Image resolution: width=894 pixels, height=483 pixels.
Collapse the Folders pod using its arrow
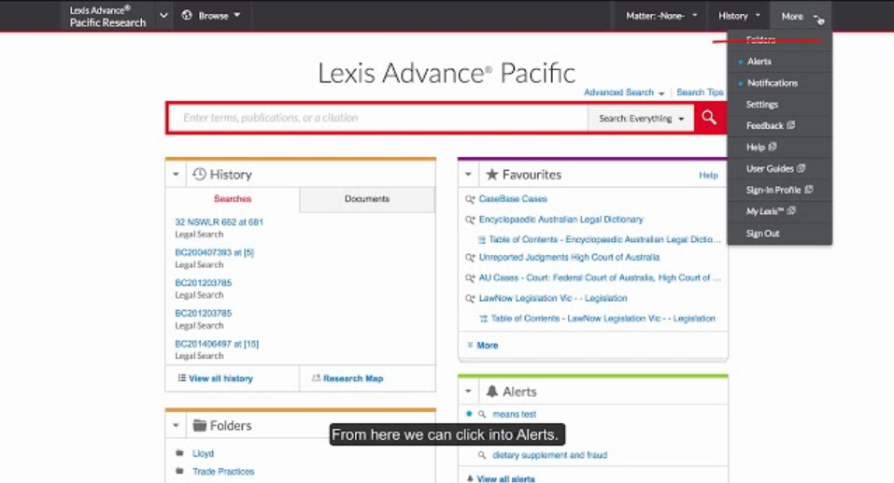click(176, 425)
